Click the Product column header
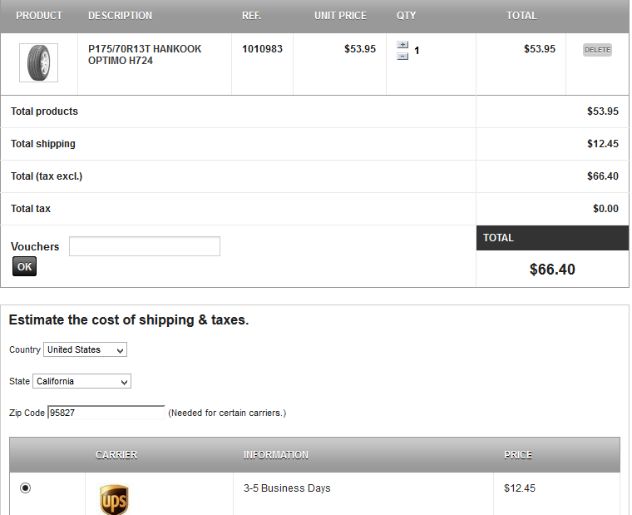The image size is (632, 515). point(39,16)
